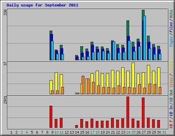The image size is (175, 136).
Task: Click day label 14 on the axis
Action: point(77,132)
